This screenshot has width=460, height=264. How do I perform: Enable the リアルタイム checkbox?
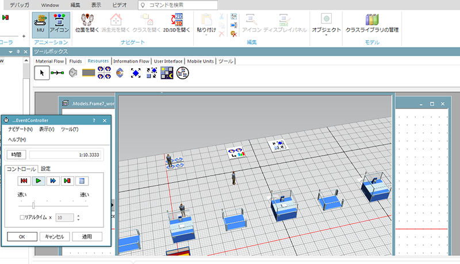(x=22, y=218)
